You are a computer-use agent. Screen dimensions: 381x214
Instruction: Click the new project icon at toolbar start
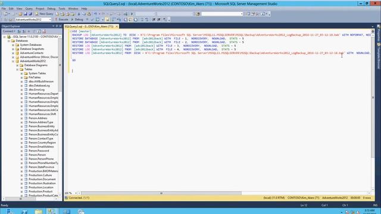[5, 14]
